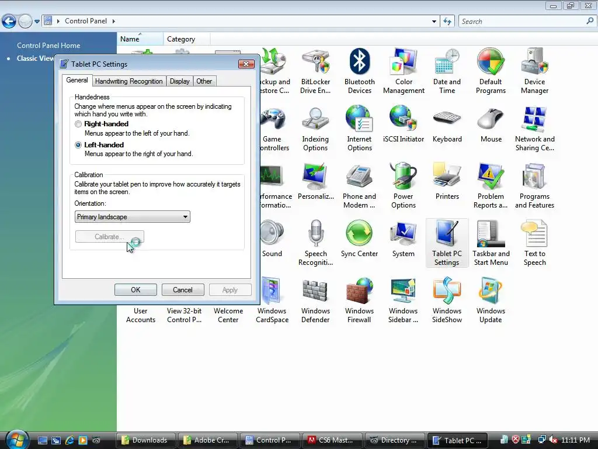Open Speech Recognition options
This screenshot has height=449, width=598.
pos(315,243)
